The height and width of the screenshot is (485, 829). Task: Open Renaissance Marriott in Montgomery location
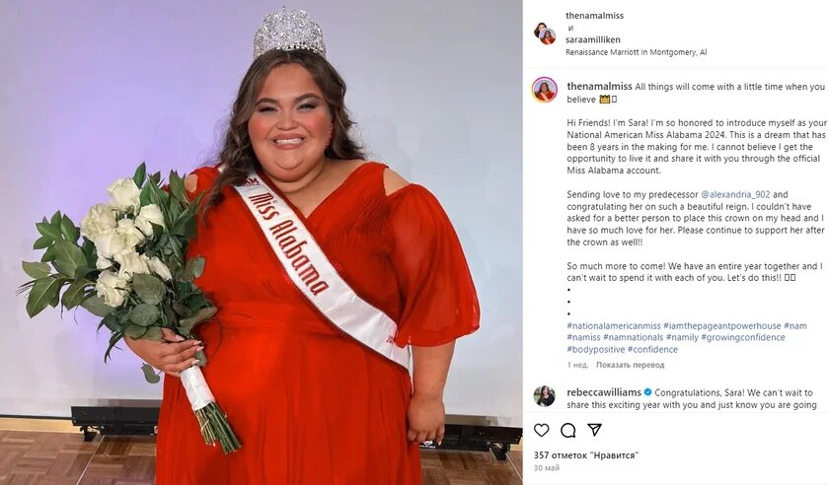point(636,52)
